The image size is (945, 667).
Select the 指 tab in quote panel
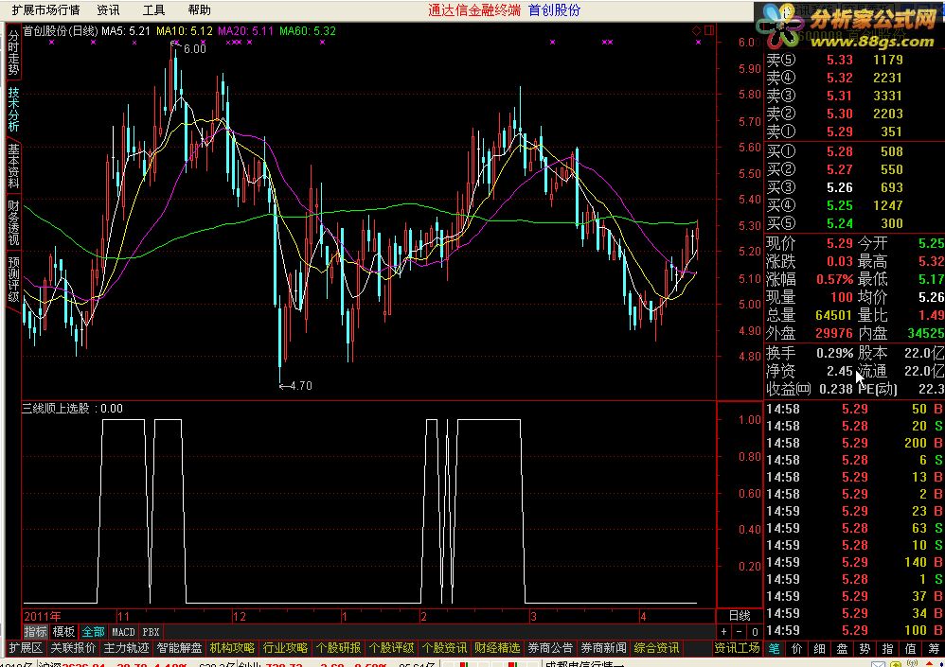click(887, 648)
